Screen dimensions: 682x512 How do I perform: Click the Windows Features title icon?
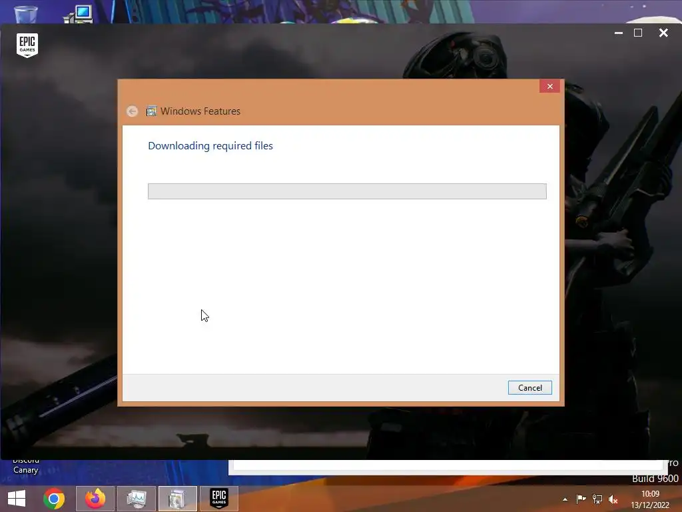[x=151, y=111]
